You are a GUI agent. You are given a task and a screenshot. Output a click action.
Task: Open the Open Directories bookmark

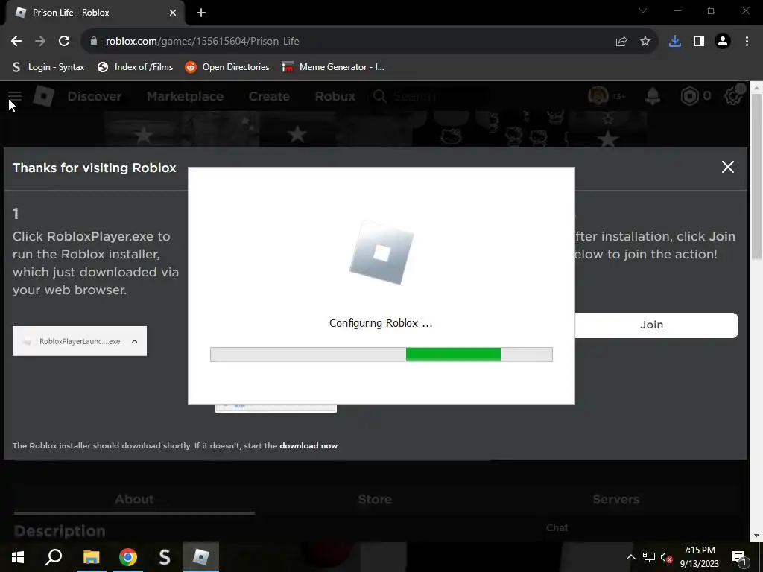pos(227,67)
